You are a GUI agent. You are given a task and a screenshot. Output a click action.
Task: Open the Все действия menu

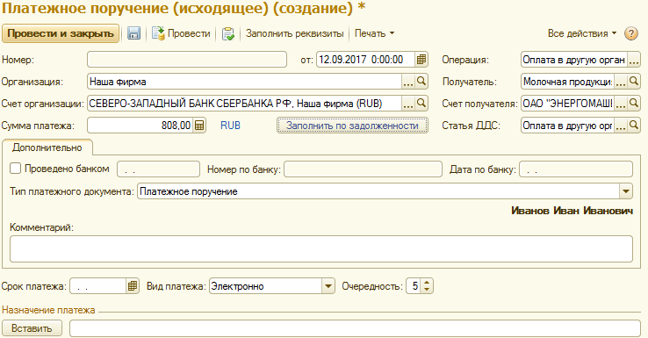(582, 33)
